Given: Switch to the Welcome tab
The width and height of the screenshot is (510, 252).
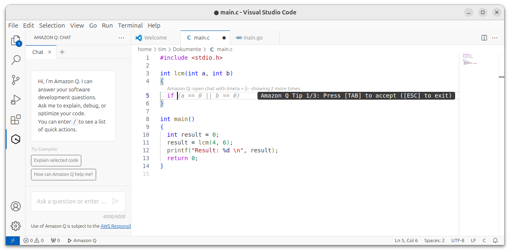Looking at the screenshot, I should click(x=156, y=37).
